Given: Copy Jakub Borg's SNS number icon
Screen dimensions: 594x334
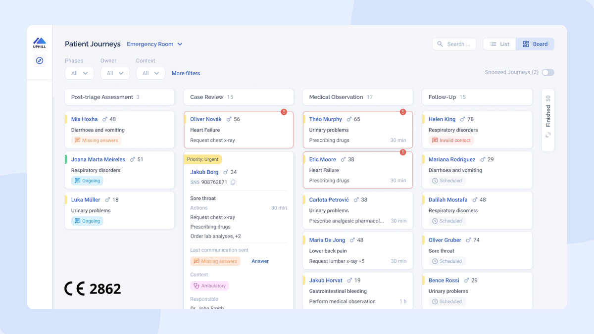Looking at the screenshot, I should (233, 182).
